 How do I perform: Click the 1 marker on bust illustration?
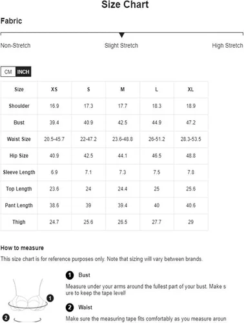[x=50, y=298]
